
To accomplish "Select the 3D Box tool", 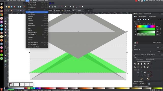I will point(5,30).
